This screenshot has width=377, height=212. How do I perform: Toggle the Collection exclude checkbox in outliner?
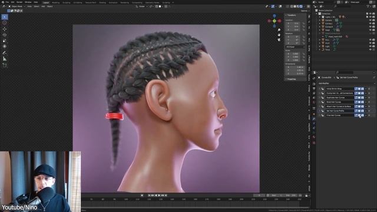click(x=367, y=14)
